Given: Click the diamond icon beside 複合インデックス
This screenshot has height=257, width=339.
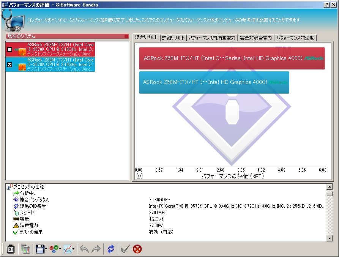Looking at the screenshot, I should click(x=16, y=200).
